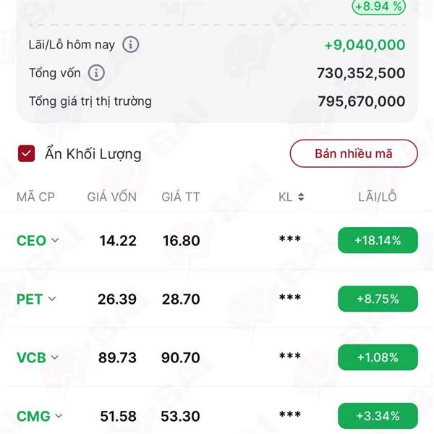Viewport: 434px width, 434px height.
Task: Select the LÃI/LỖ column header
Action: click(378, 197)
